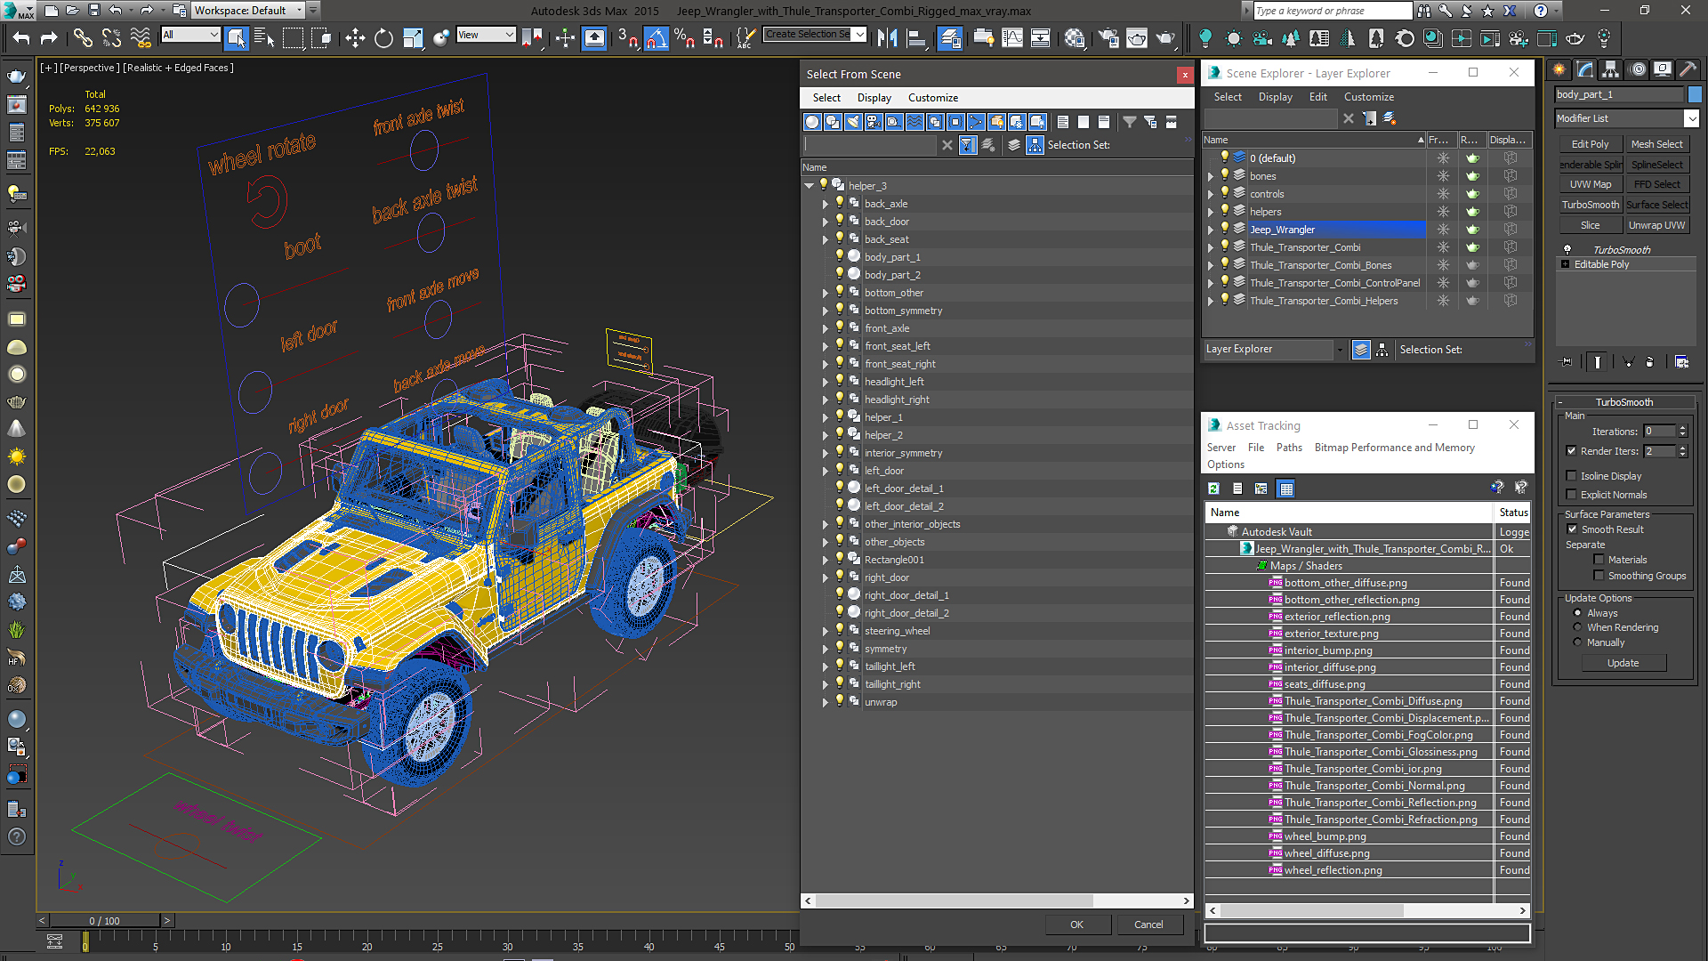Click Bind to Space Warp icon
The width and height of the screenshot is (1708, 961).
[x=140, y=37]
